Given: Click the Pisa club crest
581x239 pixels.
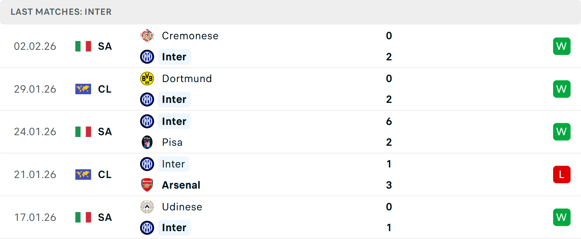Looking at the screenshot, I should [147, 142].
